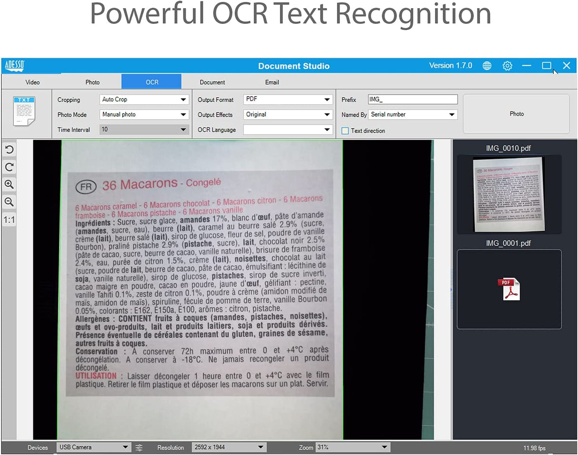Click the TXT document icon
This screenshot has height=455, width=578.
tap(24, 111)
